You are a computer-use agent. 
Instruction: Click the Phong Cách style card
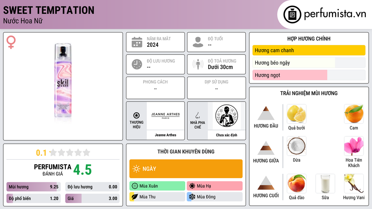(155, 88)
